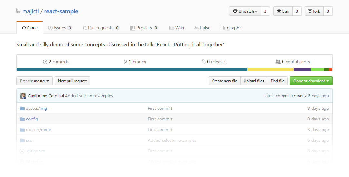Click the stargazers count next to Star
Image resolution: width=349 pixels, height=177 pixels.
coord(297,11)
